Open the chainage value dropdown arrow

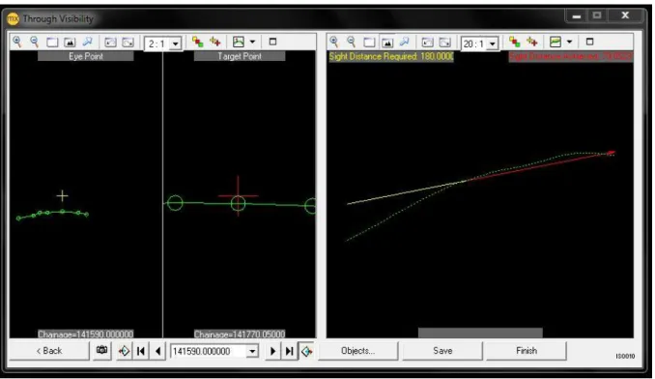pyautogui.click(x=252, y=351)
